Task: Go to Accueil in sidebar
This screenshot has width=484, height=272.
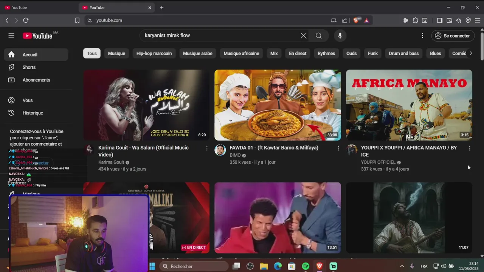Action: 36,54
